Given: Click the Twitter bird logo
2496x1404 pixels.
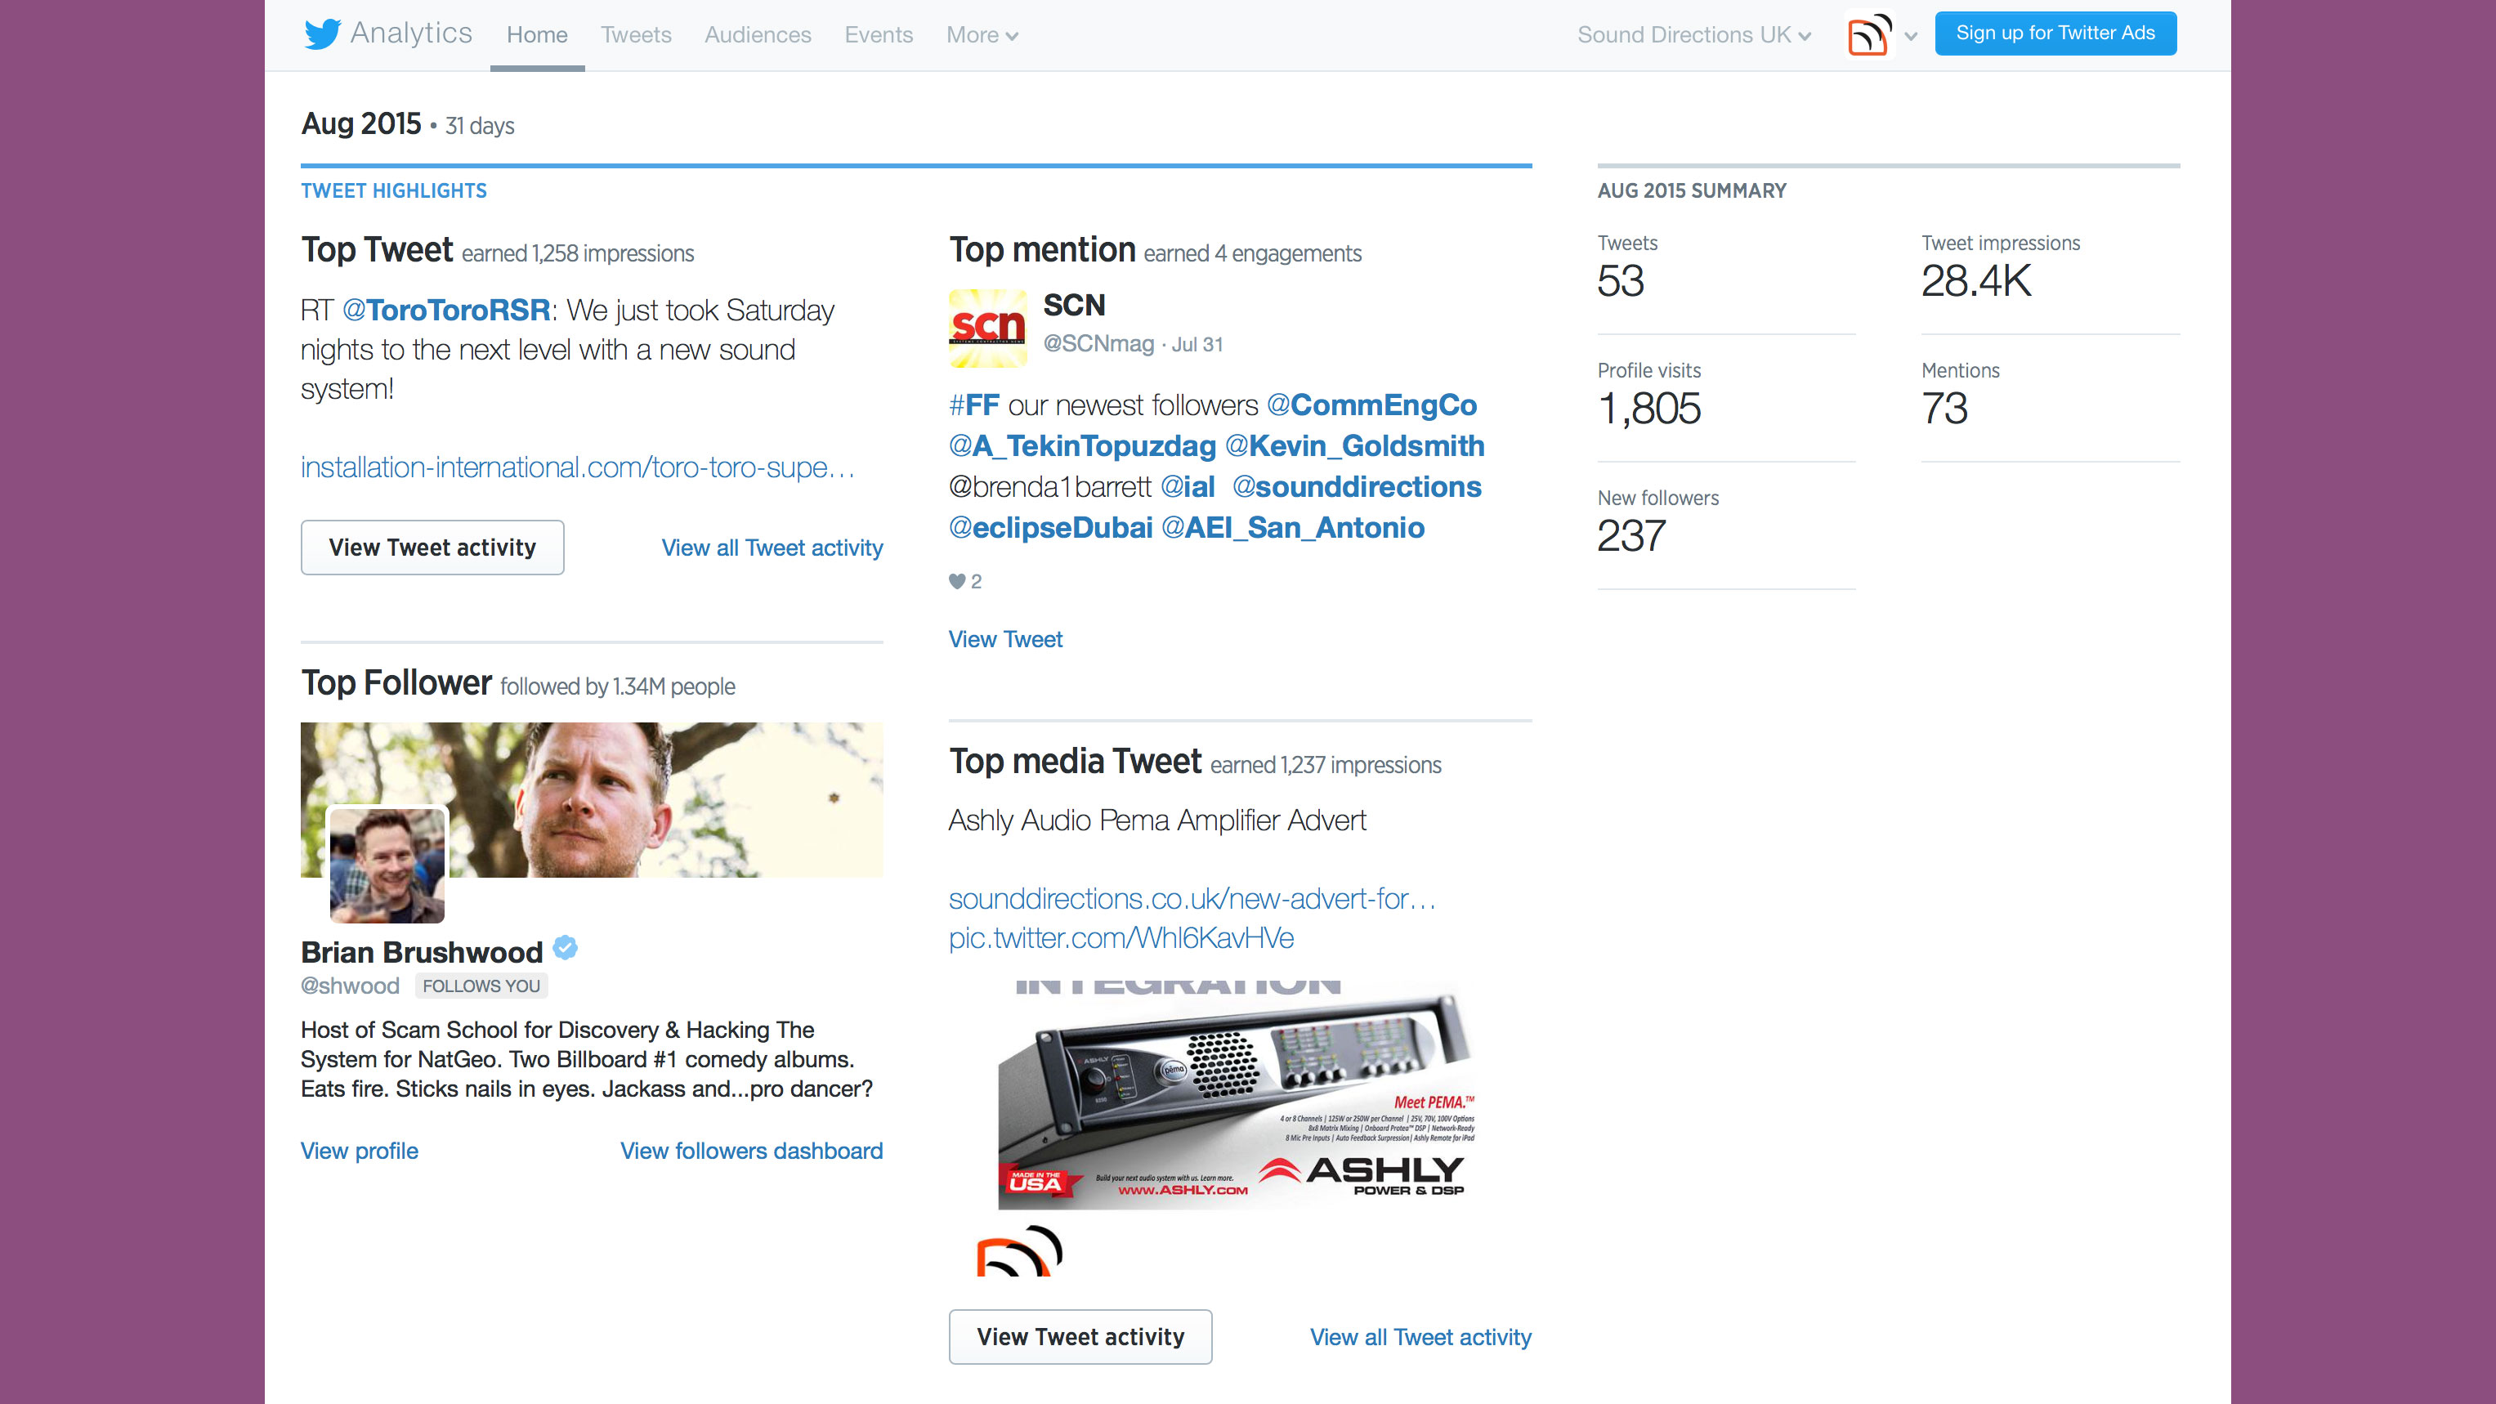Looking at the screenshot, I should [x=322, y=34].
